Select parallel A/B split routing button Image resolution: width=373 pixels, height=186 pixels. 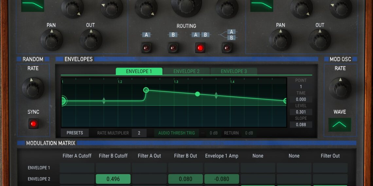pyautogui.click(x=227, y=48)
